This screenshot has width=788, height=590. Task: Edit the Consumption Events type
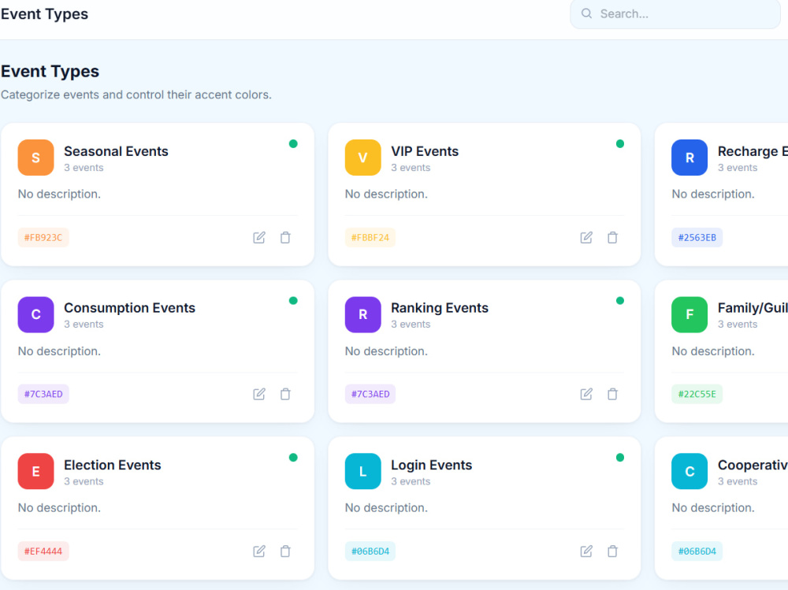258,394
